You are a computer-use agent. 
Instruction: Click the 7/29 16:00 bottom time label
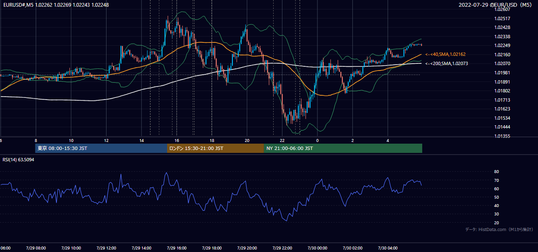176,248
